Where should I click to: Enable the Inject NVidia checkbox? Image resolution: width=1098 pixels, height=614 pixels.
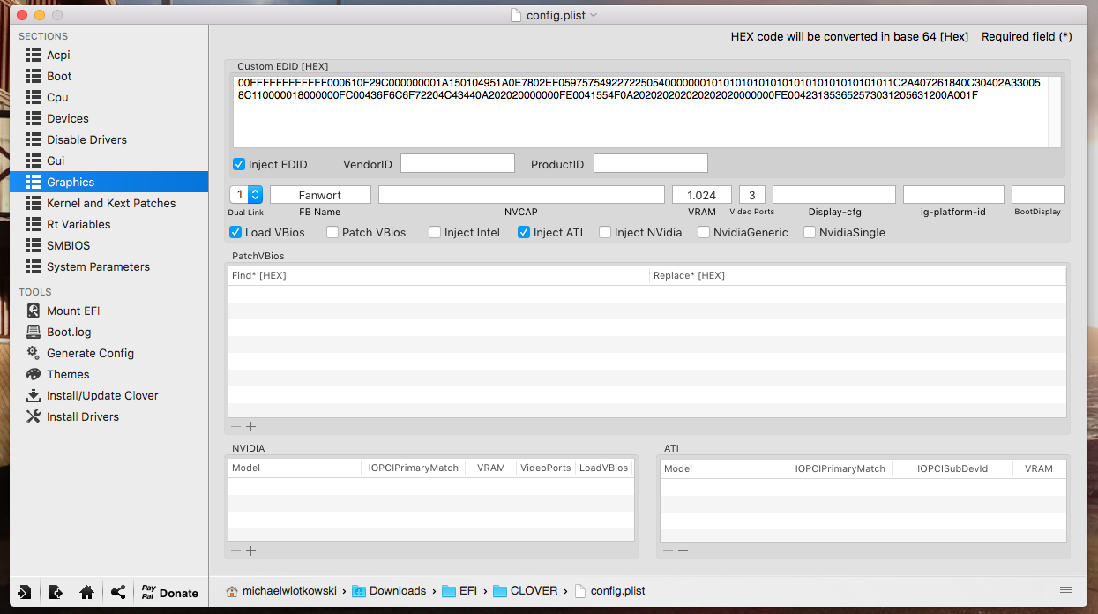[x=605, y=233]
